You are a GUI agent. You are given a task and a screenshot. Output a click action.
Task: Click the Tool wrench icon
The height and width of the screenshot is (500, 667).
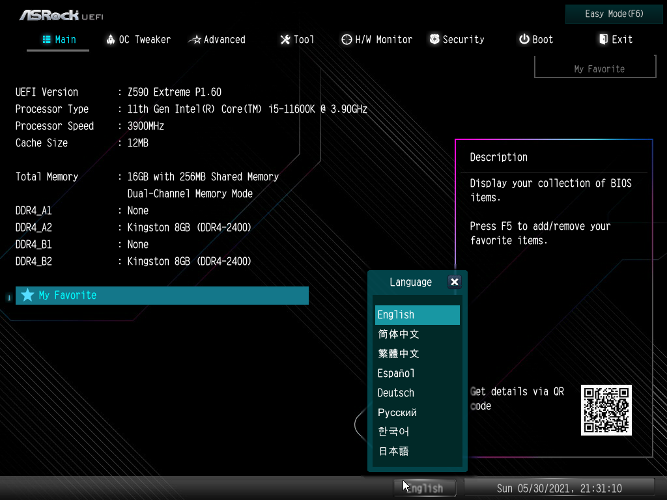[285, 40]
